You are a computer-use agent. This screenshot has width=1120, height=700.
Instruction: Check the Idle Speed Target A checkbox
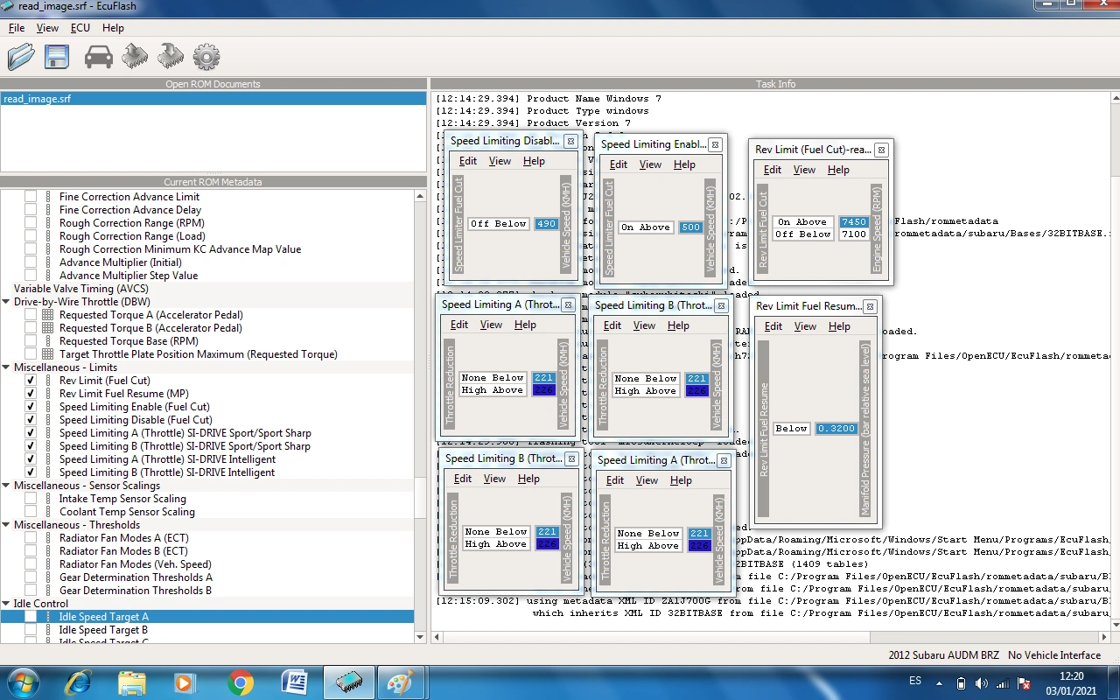pyautogui.click(x=31, y=617)
